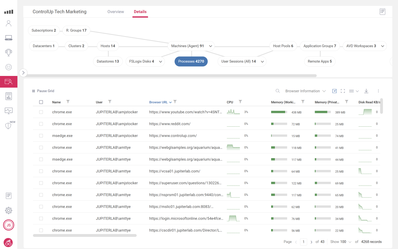The image size is (398, 249).
Task: Export grid data via the download icon
Action: point(366,91)
